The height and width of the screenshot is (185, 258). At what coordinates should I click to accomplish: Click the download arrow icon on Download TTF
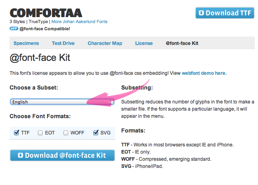point(201,13)
